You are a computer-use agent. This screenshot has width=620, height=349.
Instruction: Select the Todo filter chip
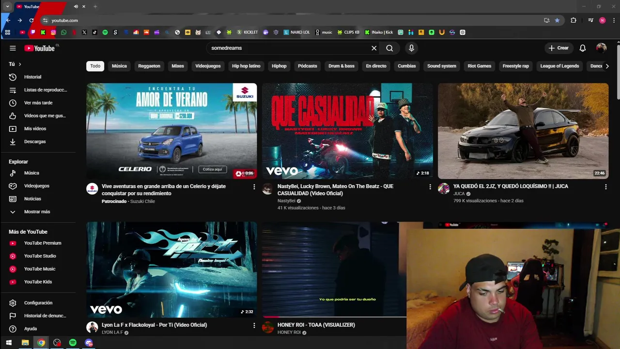(95, 66)
